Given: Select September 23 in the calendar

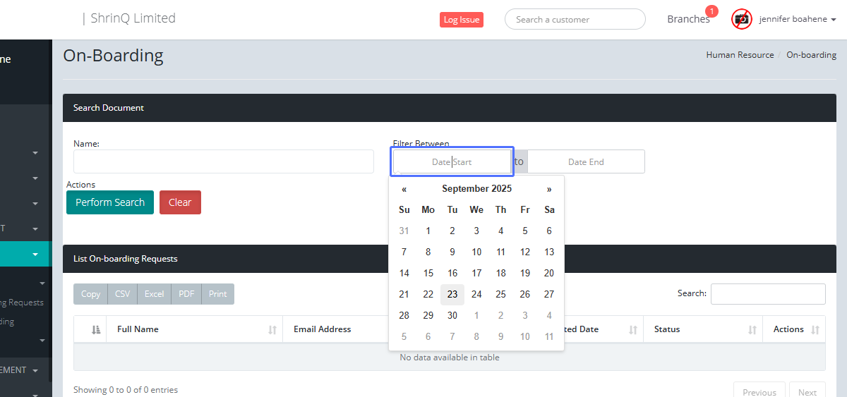Looking at the screenshot, I should coord(452,294).
